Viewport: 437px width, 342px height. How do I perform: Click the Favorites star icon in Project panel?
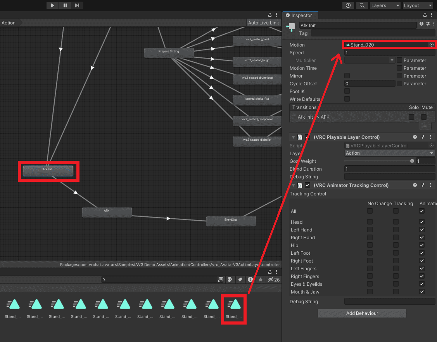261,280
